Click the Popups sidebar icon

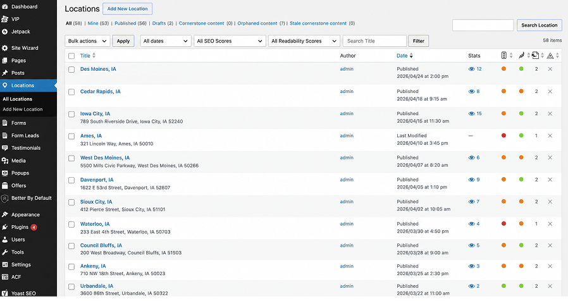[x=4, y=173]
